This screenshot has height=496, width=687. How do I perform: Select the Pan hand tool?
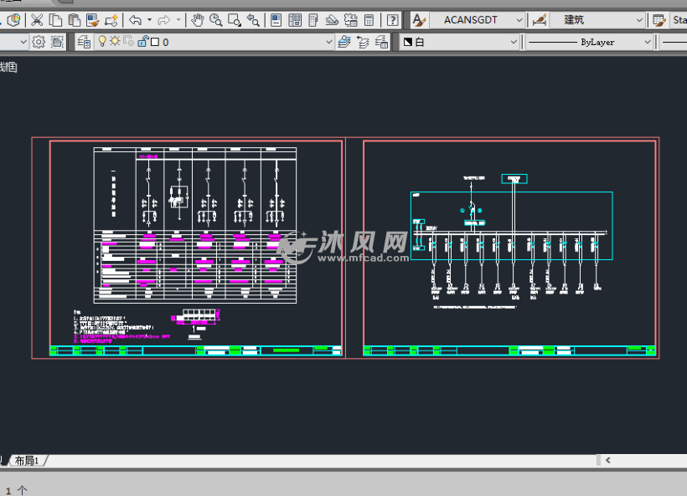click(197, 20)
